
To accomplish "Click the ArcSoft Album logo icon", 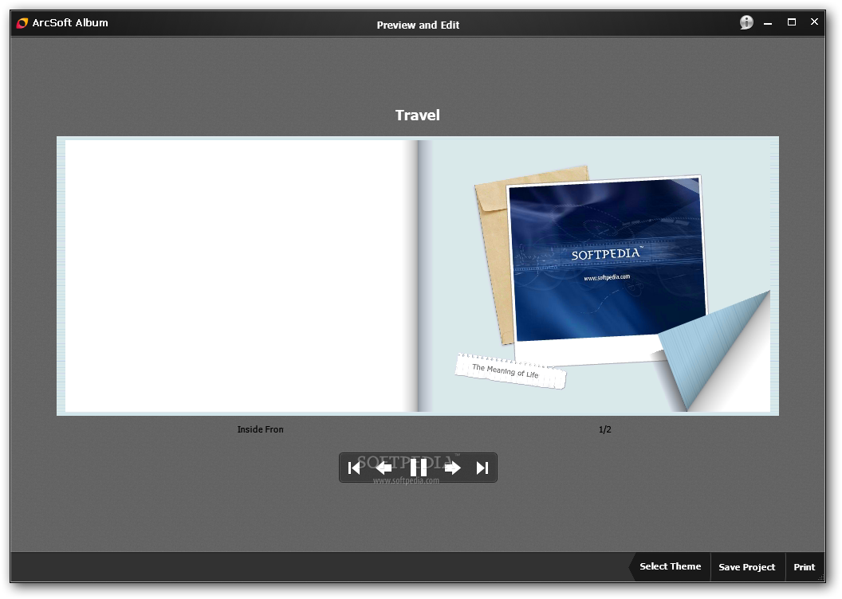I will [x=22, y=23].
